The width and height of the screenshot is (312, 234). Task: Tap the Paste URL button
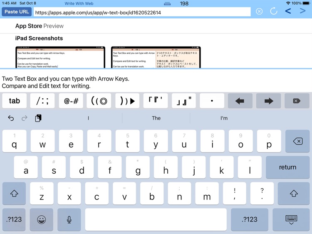(17, 12)
